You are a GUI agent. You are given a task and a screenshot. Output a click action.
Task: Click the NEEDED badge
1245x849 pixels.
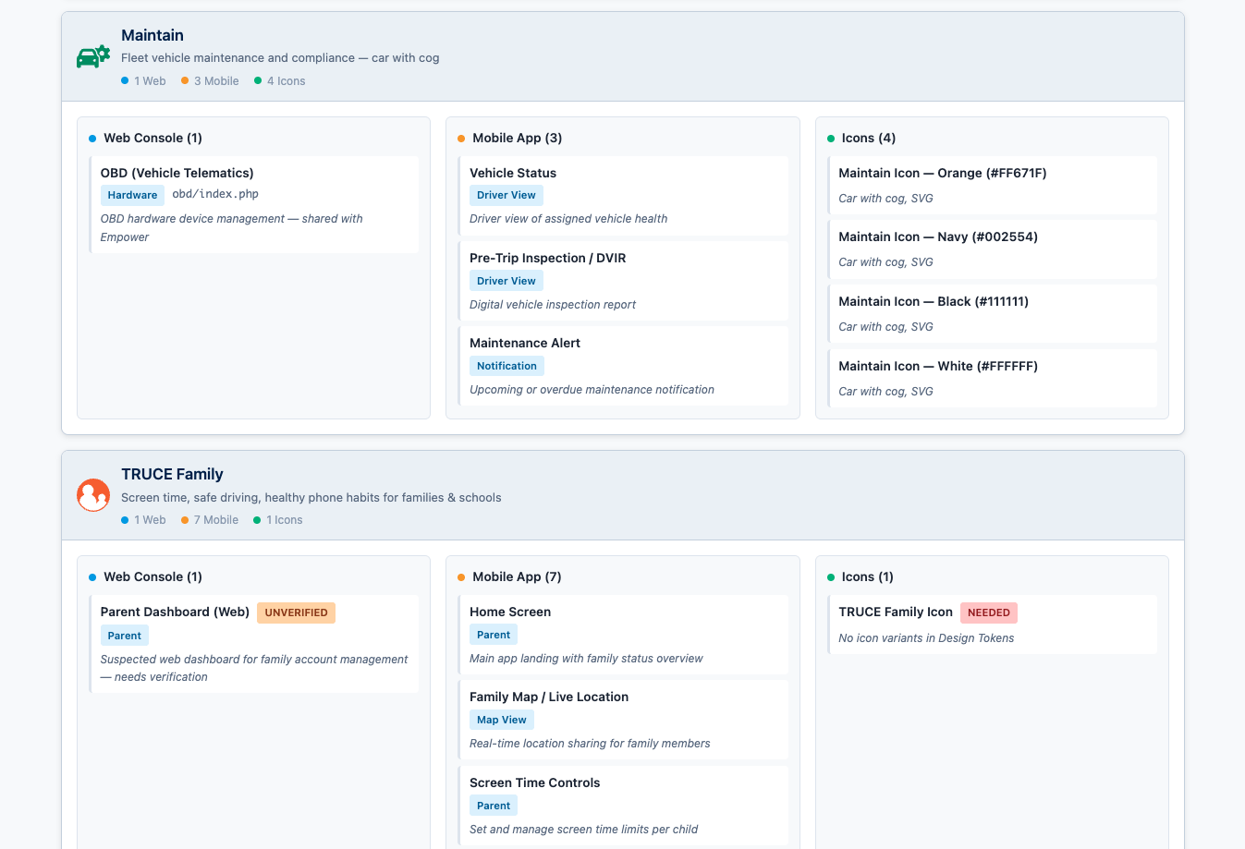pos(989,612)
